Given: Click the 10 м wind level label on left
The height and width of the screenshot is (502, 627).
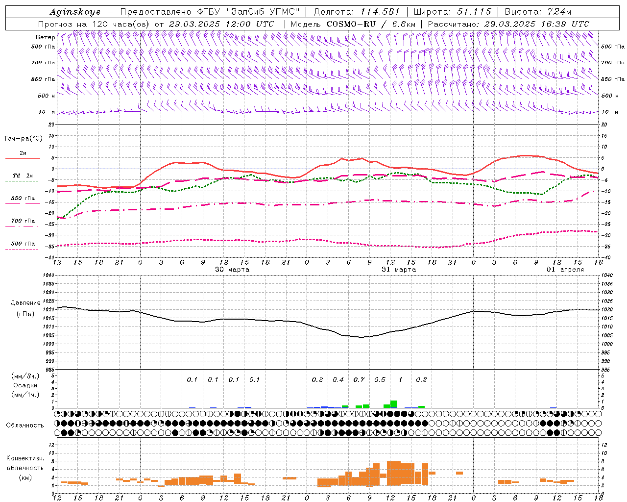Looking at the screenshot, I should [47, 112].
